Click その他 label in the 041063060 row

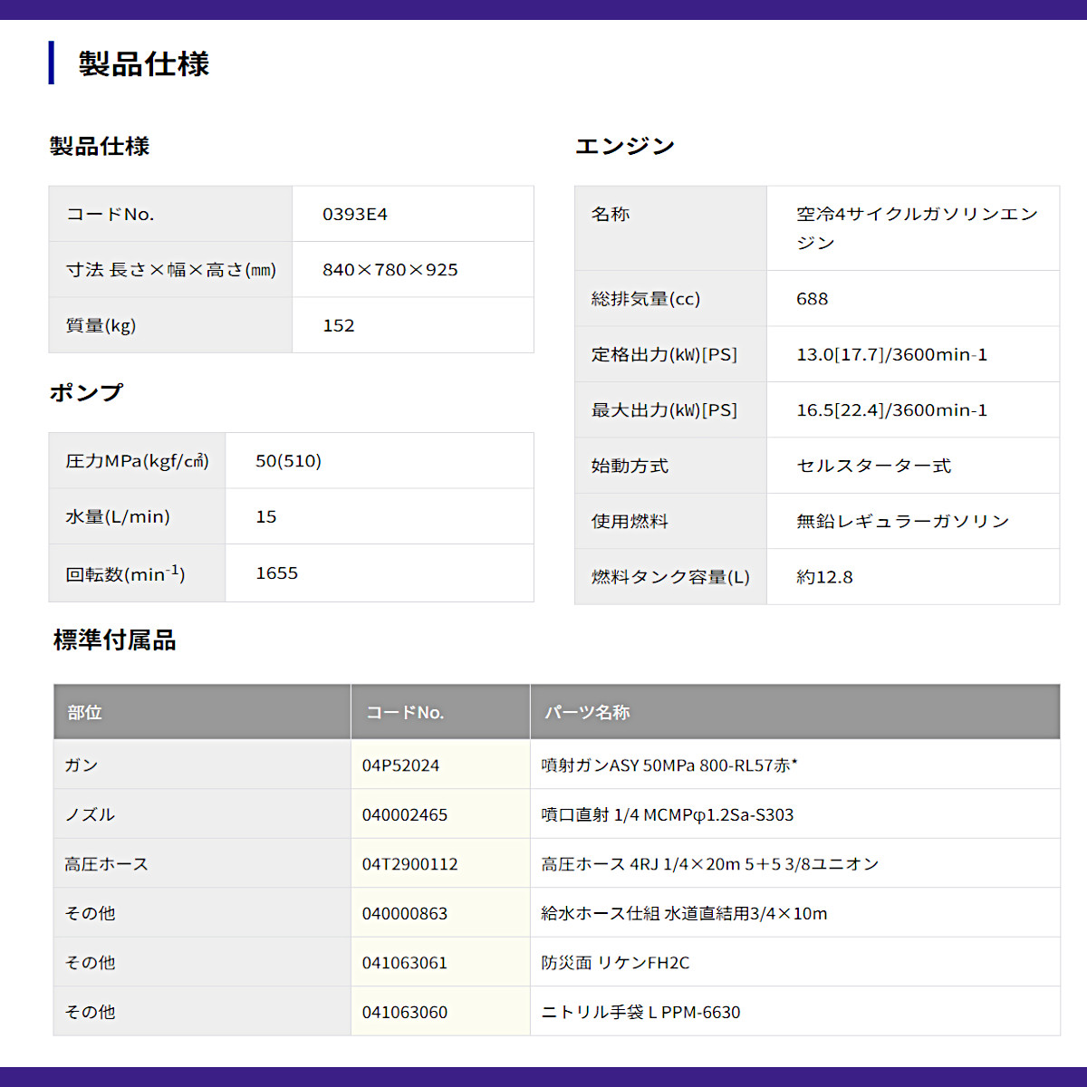tap(90, 1012)
